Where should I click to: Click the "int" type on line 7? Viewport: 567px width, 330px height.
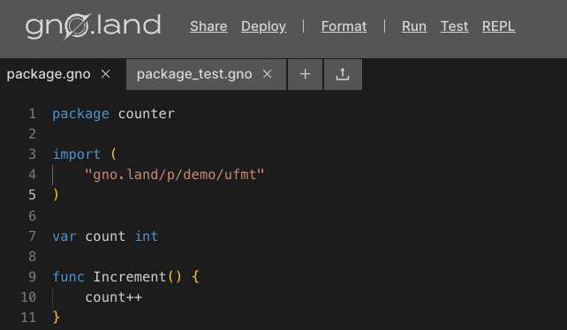(147, 236)
